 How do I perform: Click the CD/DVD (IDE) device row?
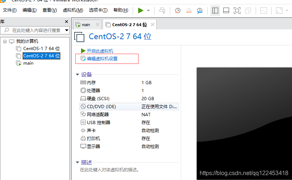click(x=129, y=107)
